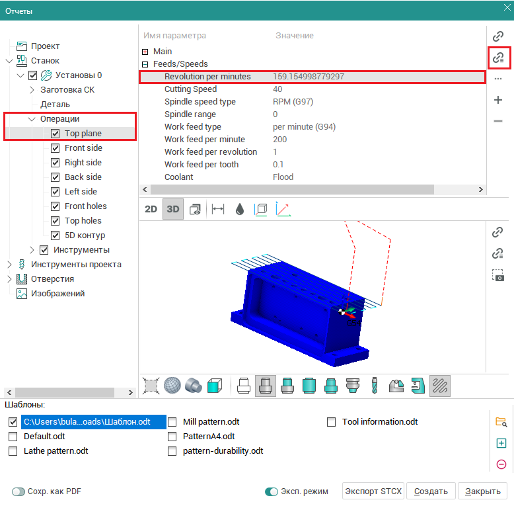Click the red minus icon to remove template
Viewport: 514px width, 508px height.
pyautogui.click(x=501, y=464)
